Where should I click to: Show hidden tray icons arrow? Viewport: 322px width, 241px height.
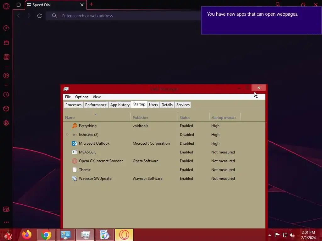point(269,235)
